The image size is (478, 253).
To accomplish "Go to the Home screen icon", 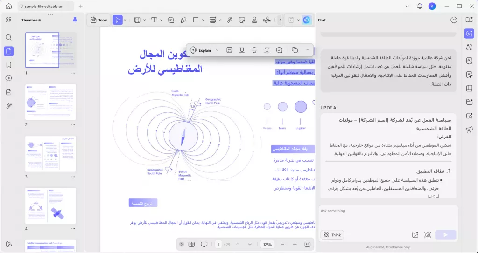I will [x=9, y=6].
